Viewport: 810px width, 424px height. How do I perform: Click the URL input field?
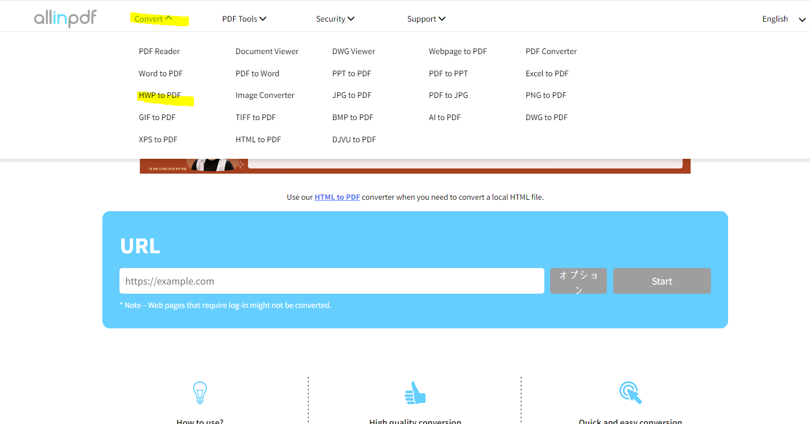[332, 281]
